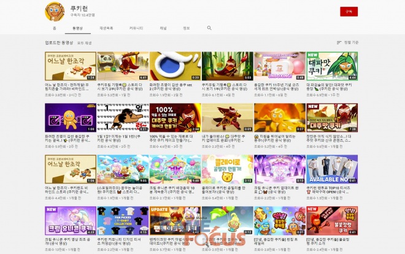
Task: Play the balloon cookie video lasting 0:12
Action: pyautogui.click(x=228, y=221)
